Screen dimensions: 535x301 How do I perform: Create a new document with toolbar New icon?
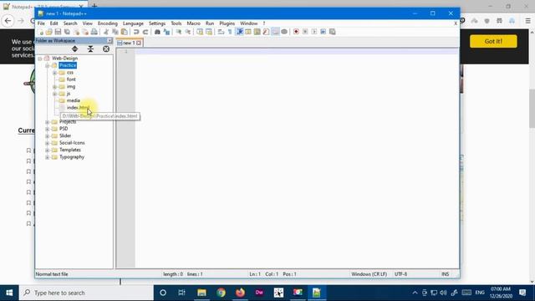pos(41,32)
